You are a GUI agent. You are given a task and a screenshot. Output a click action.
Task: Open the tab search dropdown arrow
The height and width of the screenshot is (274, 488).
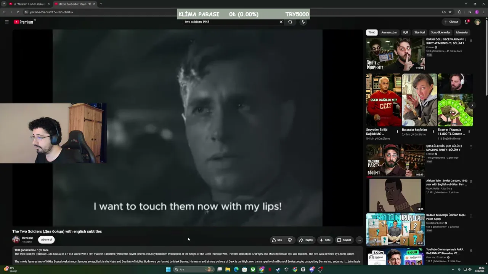click(x=4, y=4)
